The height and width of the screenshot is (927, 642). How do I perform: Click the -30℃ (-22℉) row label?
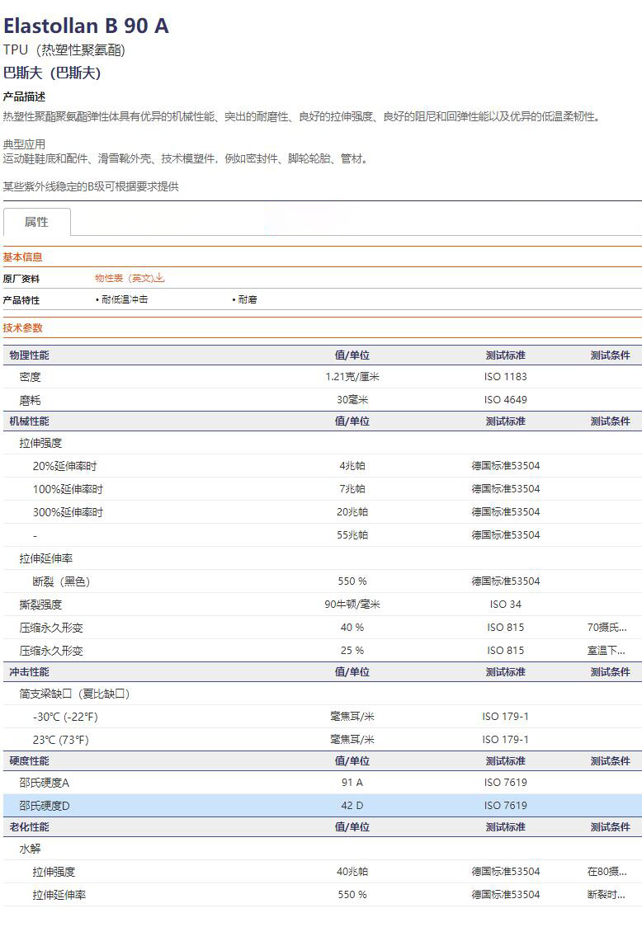[65, 717]
